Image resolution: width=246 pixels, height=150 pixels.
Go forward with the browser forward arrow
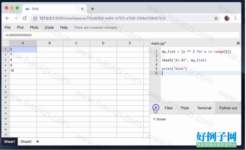pyautogui.click(x=16, y=18)
